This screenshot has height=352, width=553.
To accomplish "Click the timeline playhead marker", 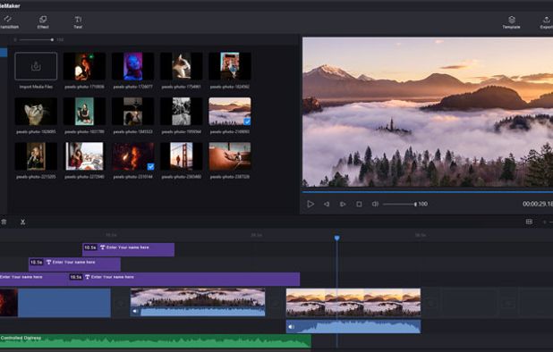I will coord(336,239).
